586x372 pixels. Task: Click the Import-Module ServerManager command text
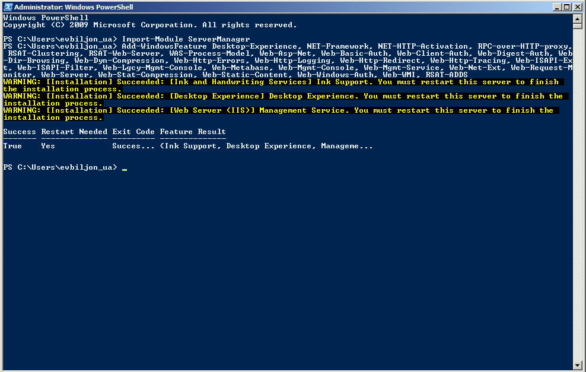(x=186, y=39)
